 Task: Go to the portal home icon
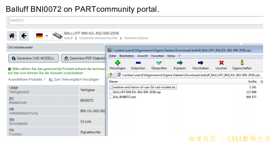click(x=12, y=36)
